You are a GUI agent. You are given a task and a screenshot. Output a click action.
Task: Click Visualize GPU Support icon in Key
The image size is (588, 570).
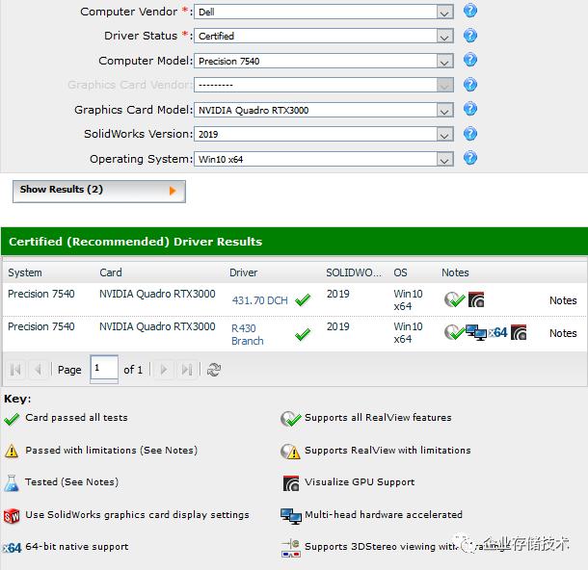point(291,483)
